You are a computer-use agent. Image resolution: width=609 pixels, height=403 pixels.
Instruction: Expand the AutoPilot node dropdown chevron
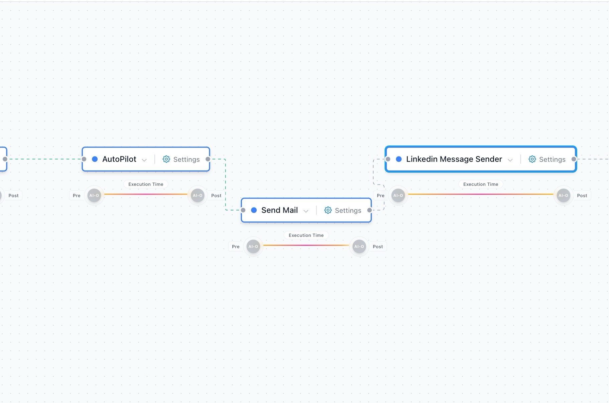point(144,160)
